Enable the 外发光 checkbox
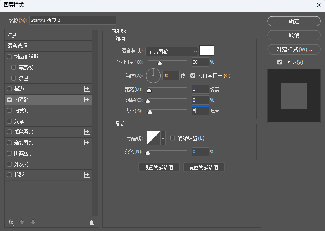The width and height of the screenshot is (325, 231). pos(9,164)
